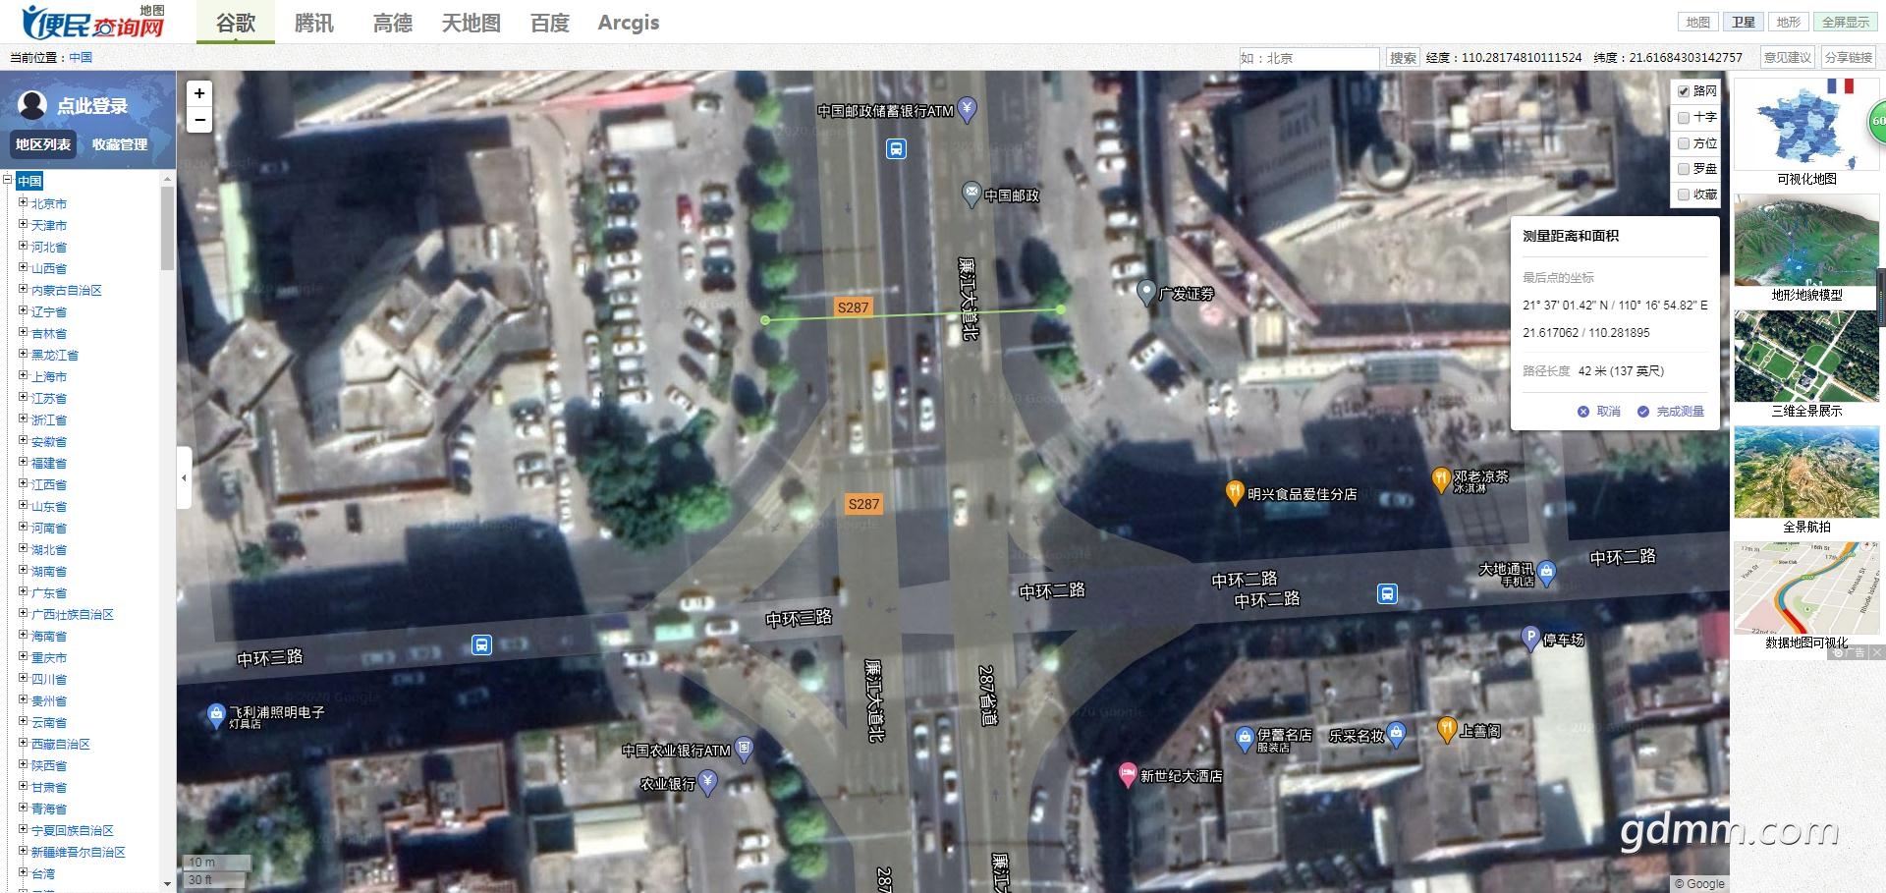Click the 乐采名妆 shop marker
The width and height of the screenshot is (1886, 893).
[x=1395, y=733]
